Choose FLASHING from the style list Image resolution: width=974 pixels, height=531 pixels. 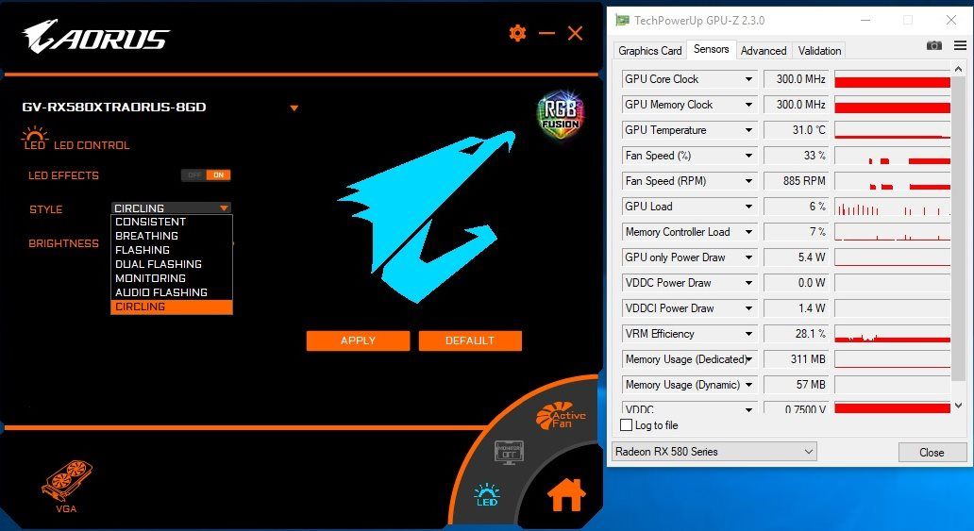point(172,250)
